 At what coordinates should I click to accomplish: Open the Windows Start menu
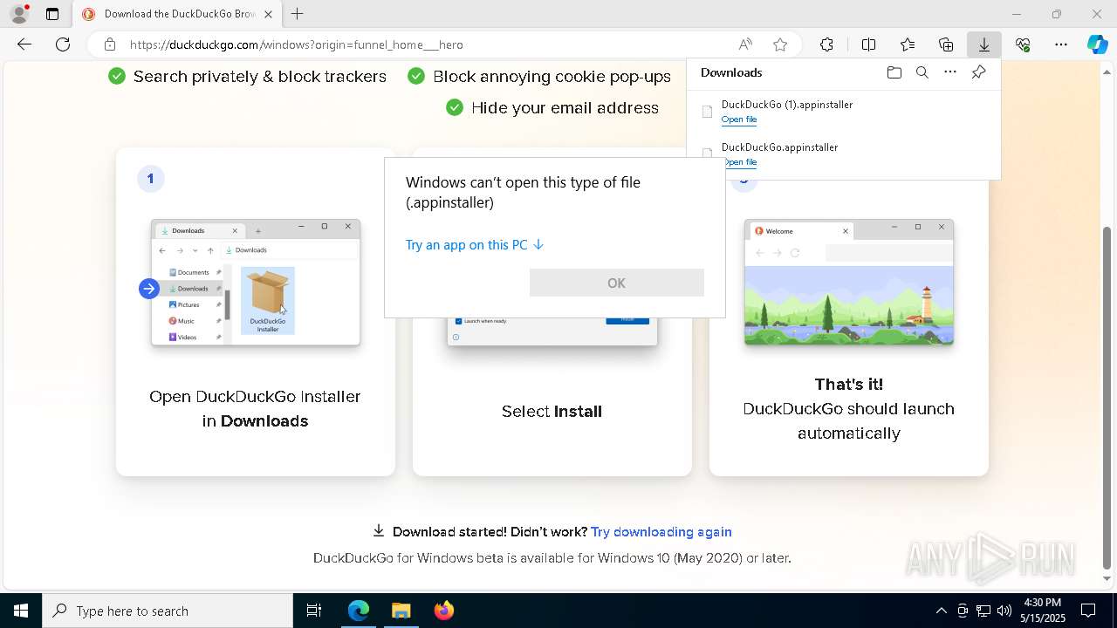coord(21,611)
